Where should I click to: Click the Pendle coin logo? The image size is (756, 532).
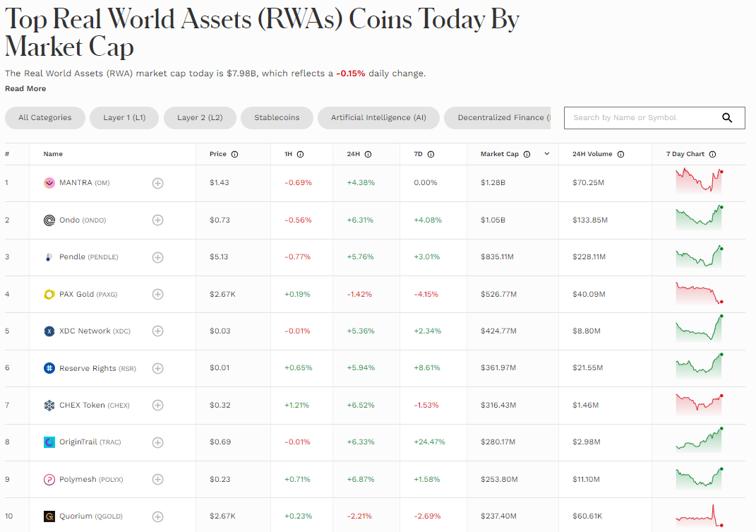(49, 257)
